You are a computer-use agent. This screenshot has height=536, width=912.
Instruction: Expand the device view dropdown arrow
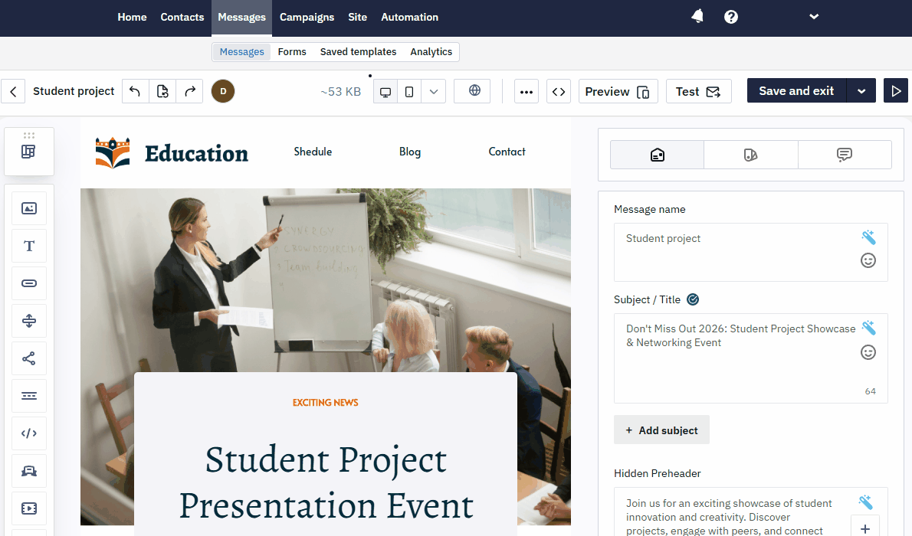point(433,92)
